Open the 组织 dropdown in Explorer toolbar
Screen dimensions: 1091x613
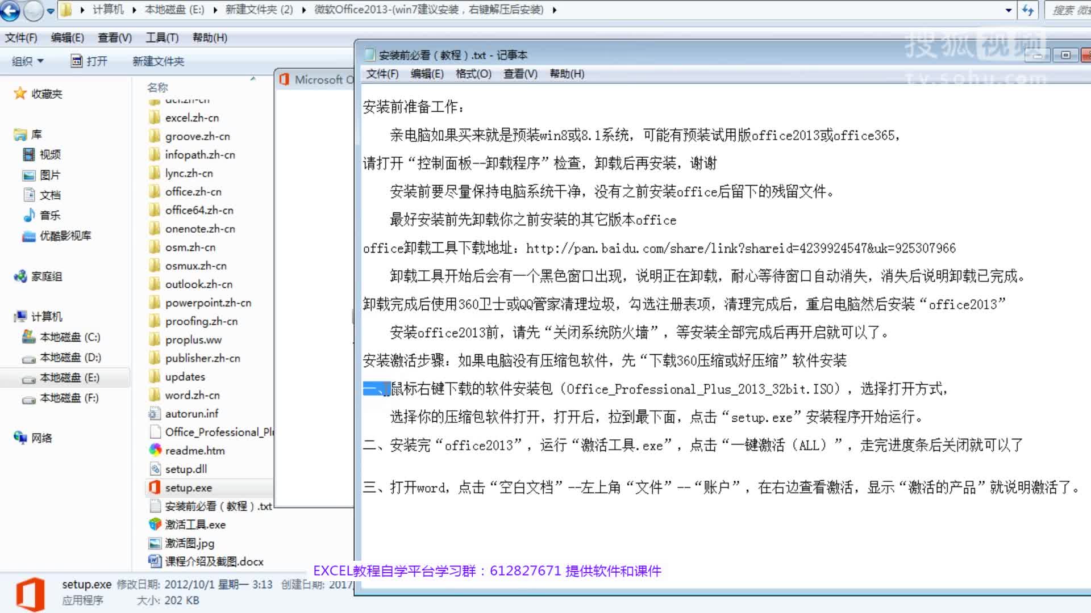click(28, 61)
